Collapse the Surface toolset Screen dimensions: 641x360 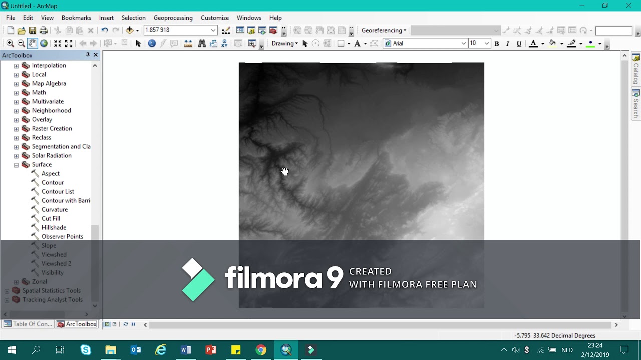[16, 165]
